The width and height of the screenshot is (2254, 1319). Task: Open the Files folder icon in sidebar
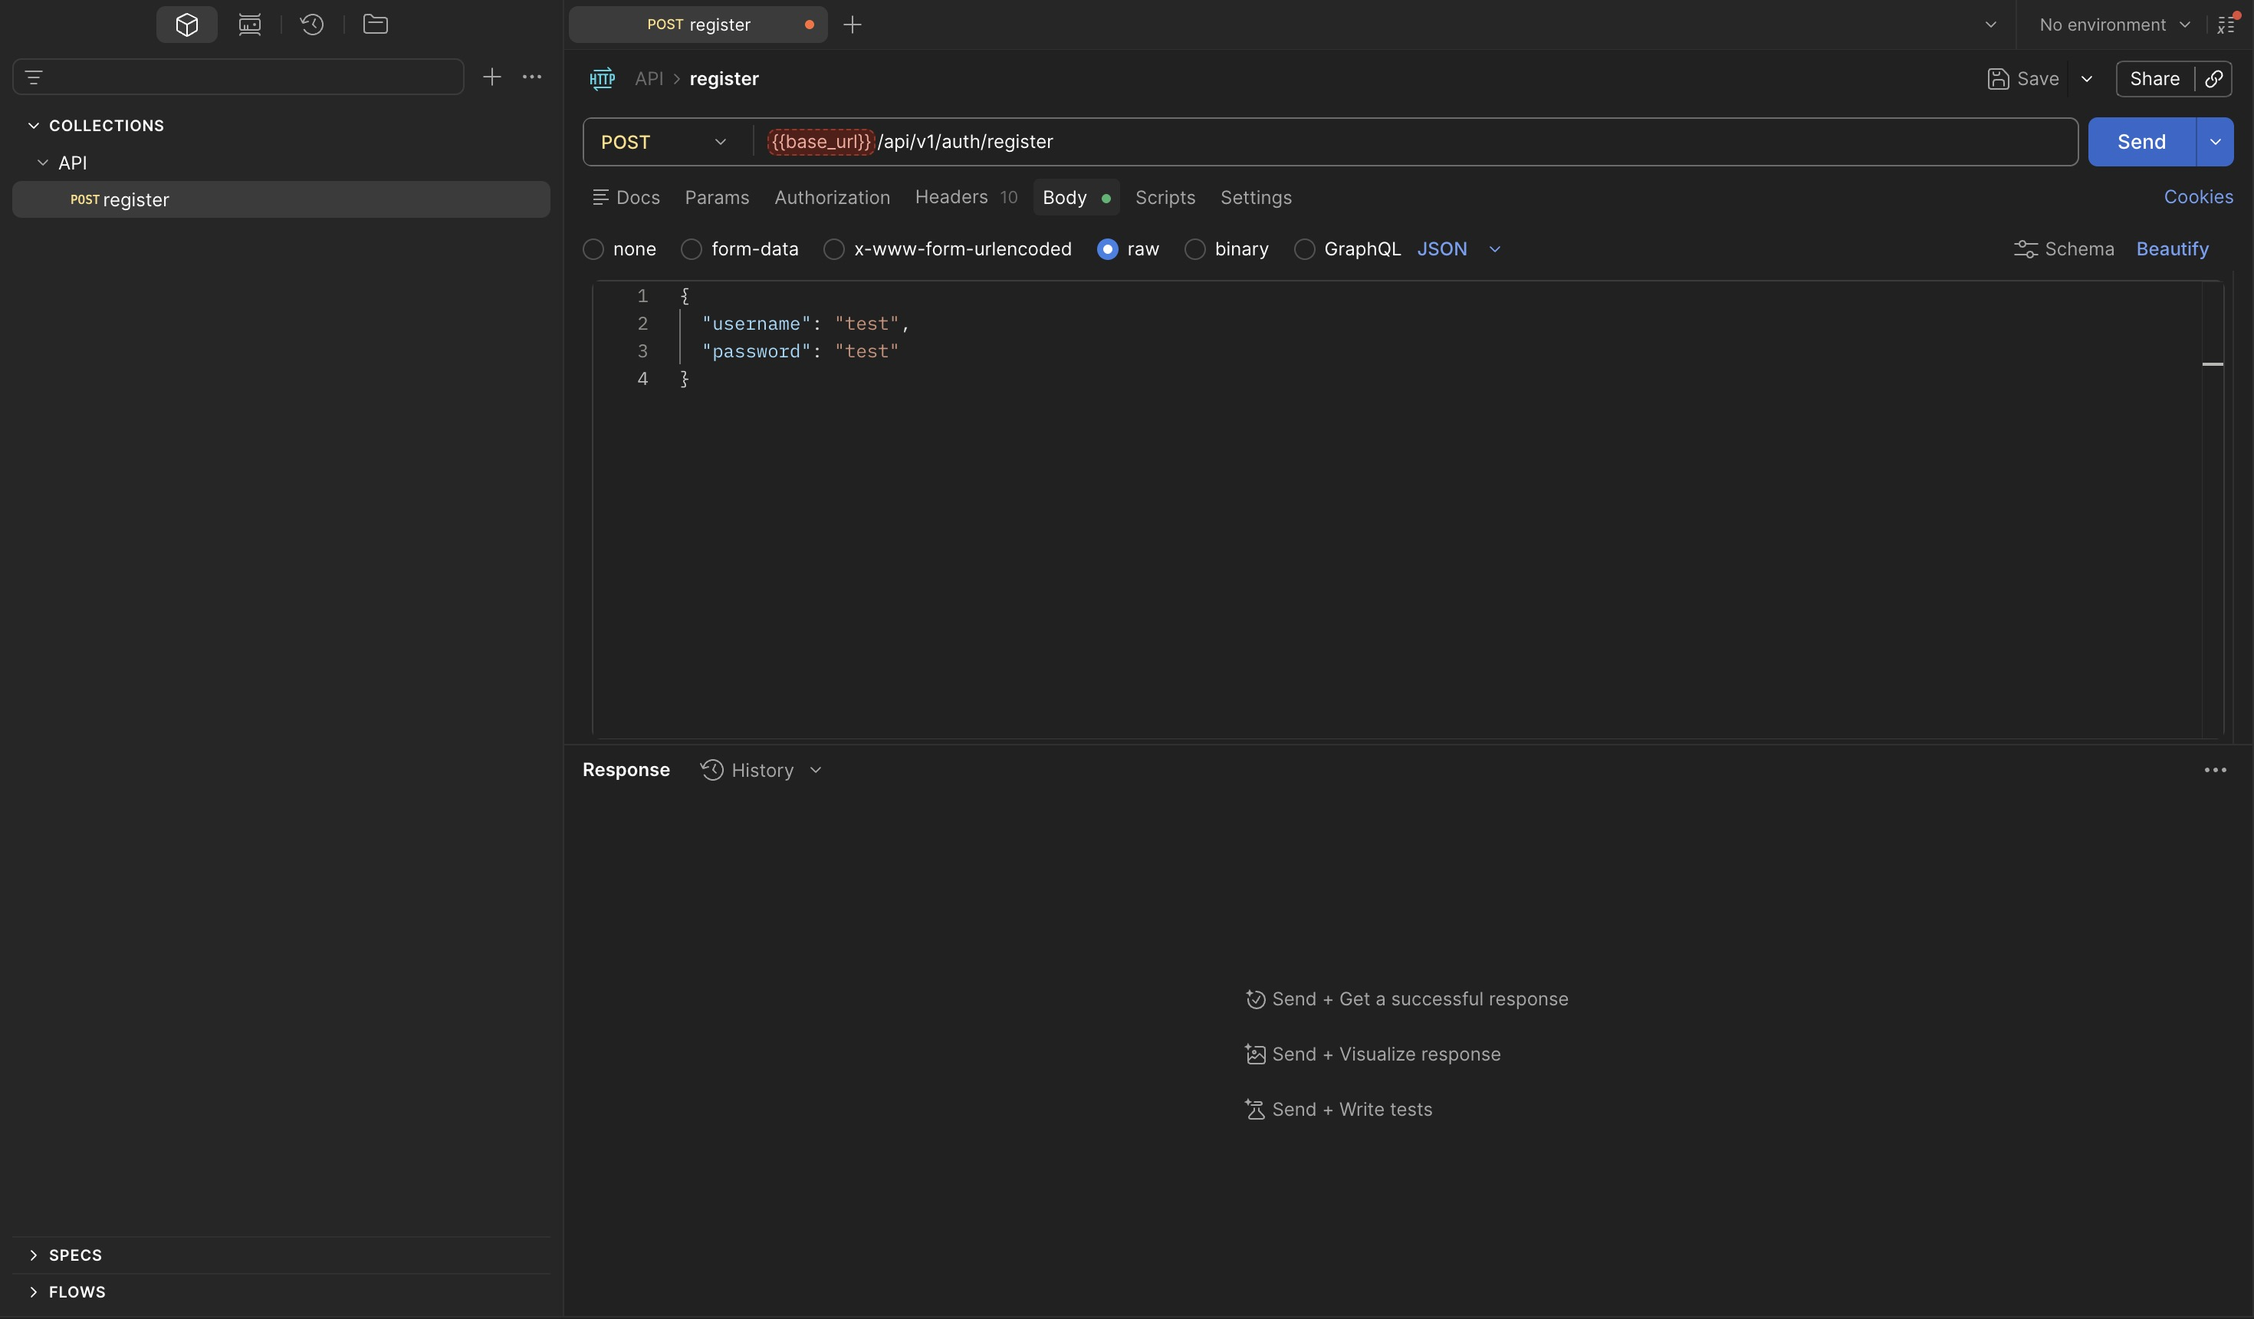376,25
